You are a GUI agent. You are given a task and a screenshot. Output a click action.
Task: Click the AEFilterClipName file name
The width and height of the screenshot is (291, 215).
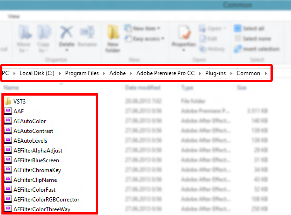[35, 180]
